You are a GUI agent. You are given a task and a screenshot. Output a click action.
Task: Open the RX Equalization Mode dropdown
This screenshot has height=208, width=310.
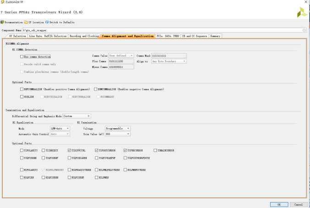60,129
